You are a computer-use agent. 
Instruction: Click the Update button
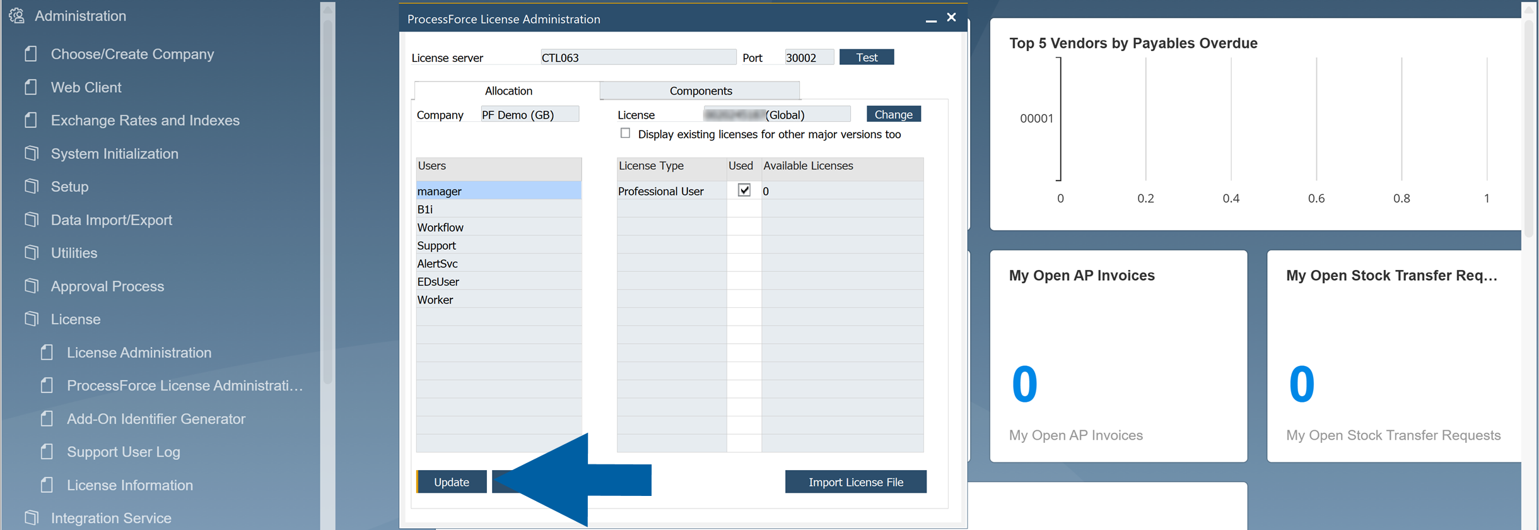452,481
